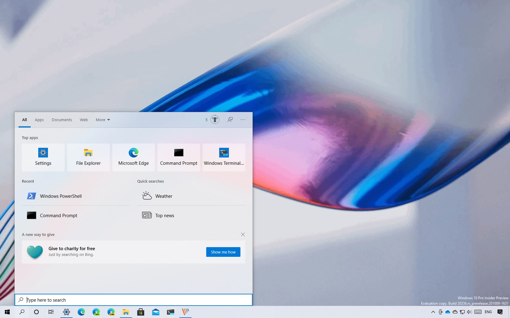Launch Microsoft Edge from Top apps
This screenshot has width=510, height=318.
(134, 157)
